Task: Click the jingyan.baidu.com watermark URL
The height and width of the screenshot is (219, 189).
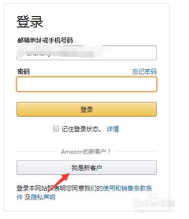Action: point(154,210)
